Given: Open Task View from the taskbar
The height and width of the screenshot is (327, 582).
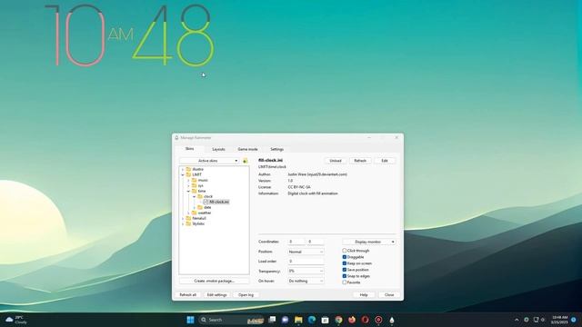Looking at the screenshot, I should pos(272,320).
